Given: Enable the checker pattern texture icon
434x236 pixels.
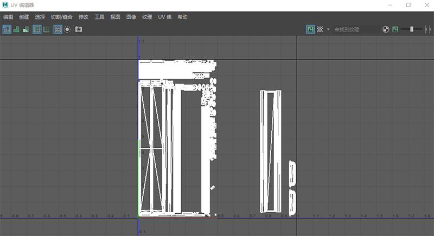Looking at the screenshot, I should point(320,29).
